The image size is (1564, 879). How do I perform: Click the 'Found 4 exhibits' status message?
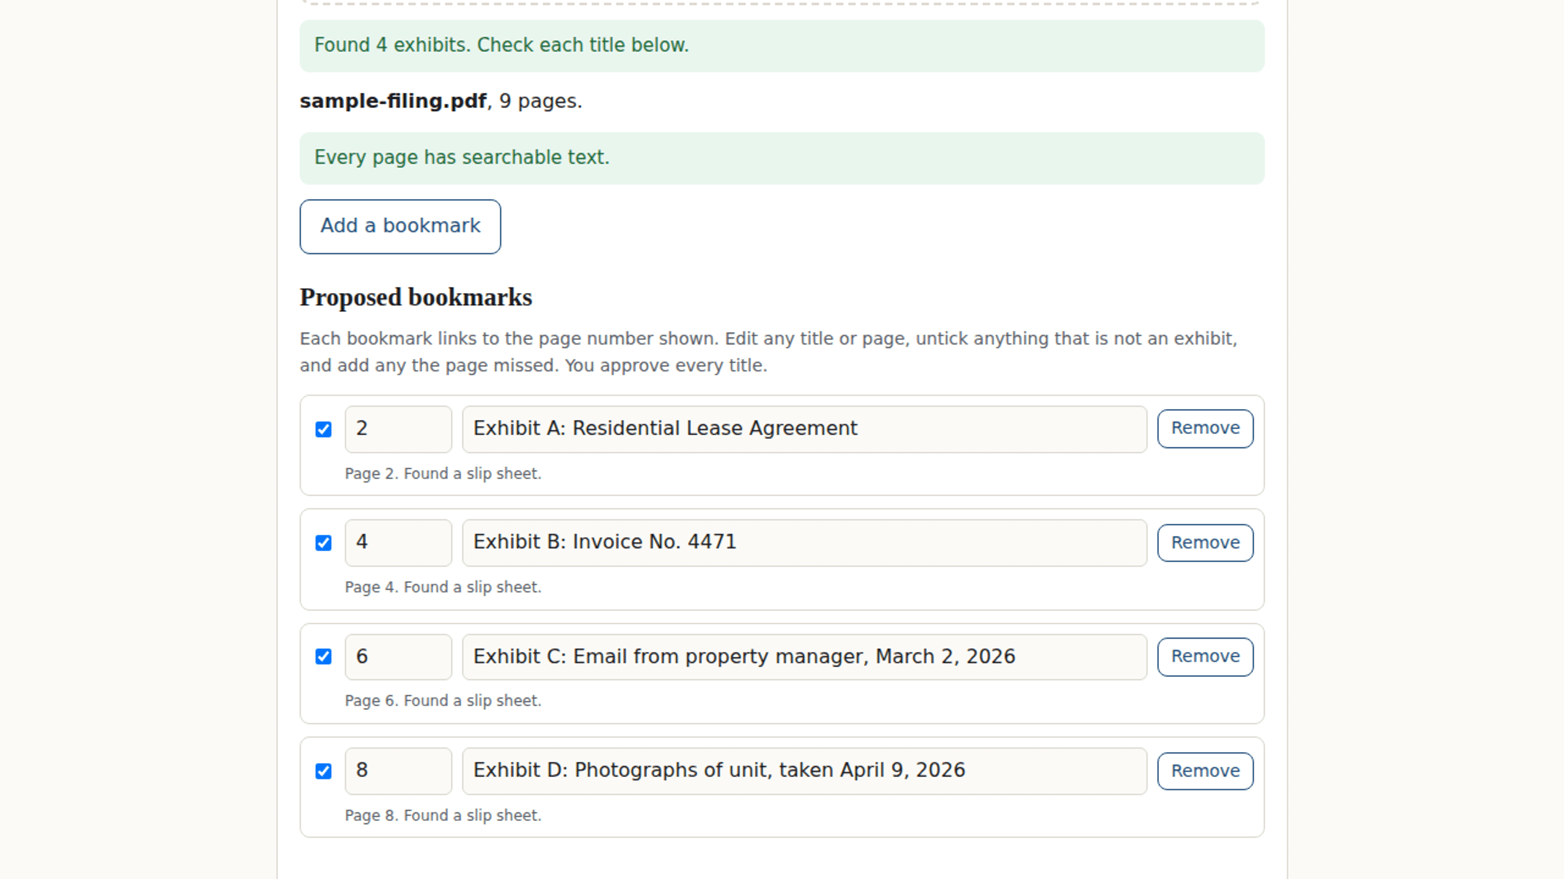coord(782,46)
